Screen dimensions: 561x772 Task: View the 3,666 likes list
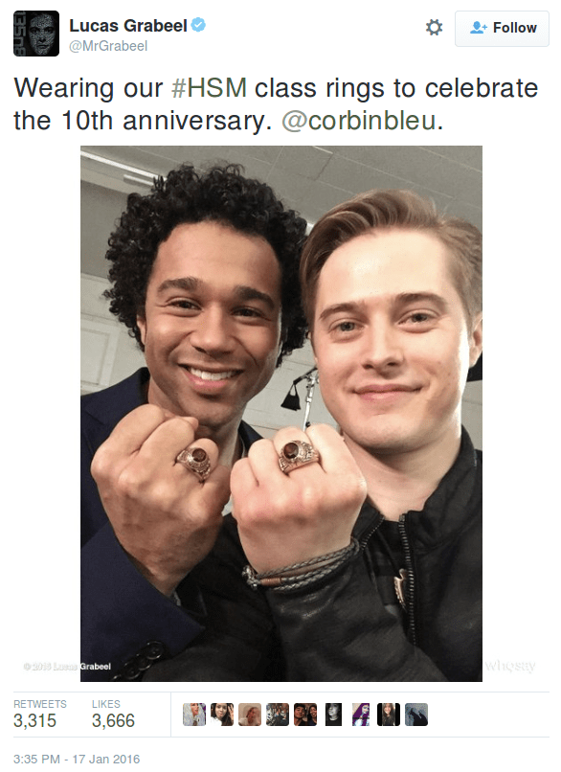pos(113,714)
